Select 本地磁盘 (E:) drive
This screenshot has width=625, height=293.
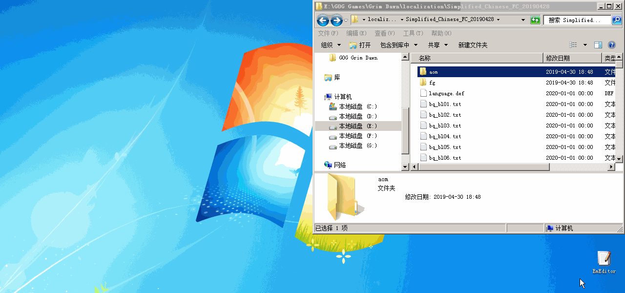358,126
